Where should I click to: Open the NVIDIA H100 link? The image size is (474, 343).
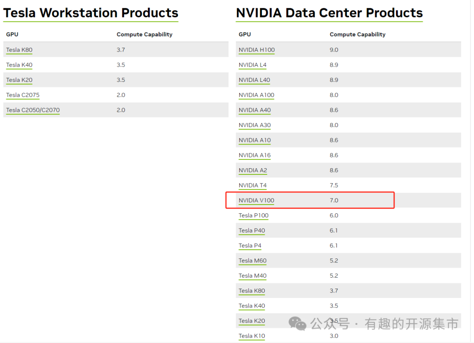click(257, 50)
